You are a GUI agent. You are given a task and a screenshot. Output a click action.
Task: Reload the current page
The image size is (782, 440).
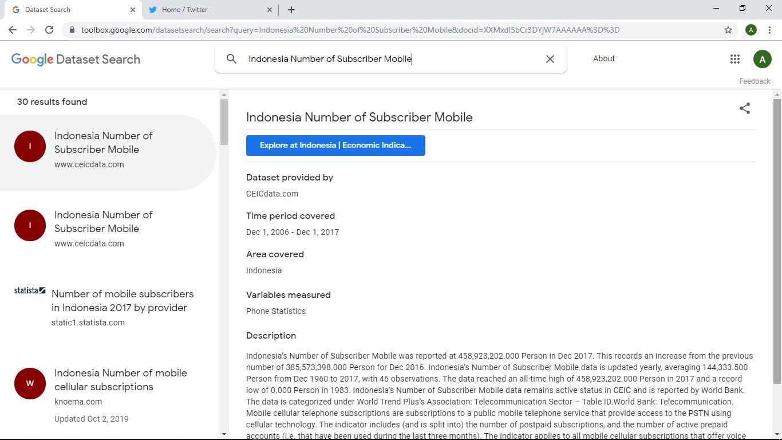49,30
